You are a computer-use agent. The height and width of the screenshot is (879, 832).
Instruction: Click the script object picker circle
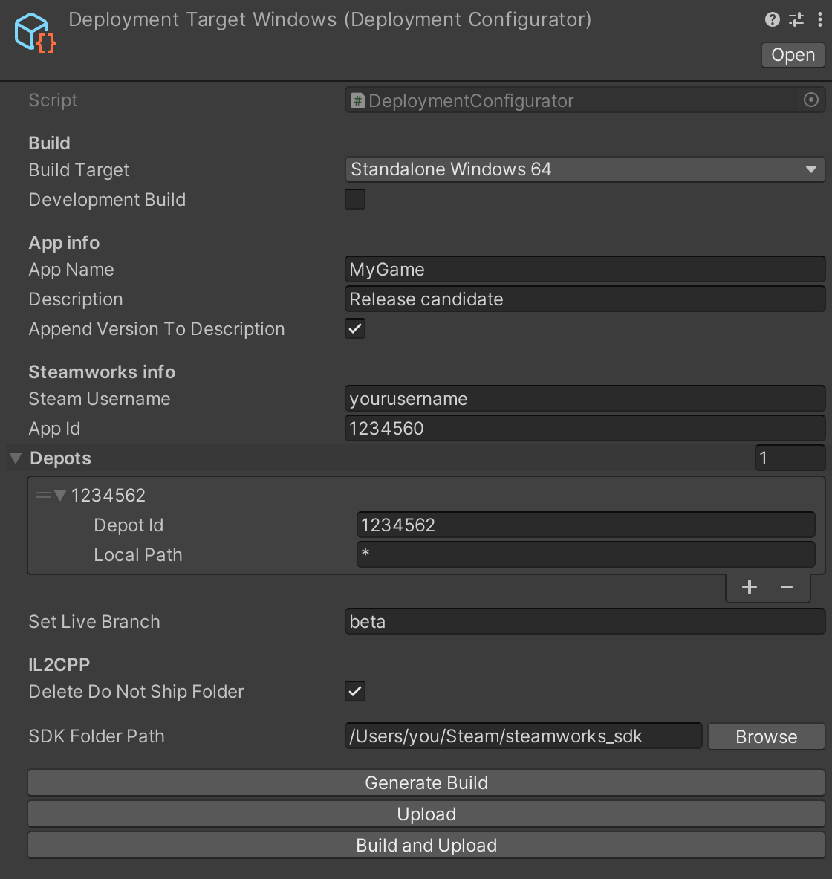pyautogui.click(x=810, y=100)
